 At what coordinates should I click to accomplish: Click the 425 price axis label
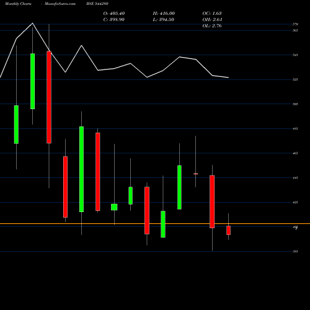[295, 202]
